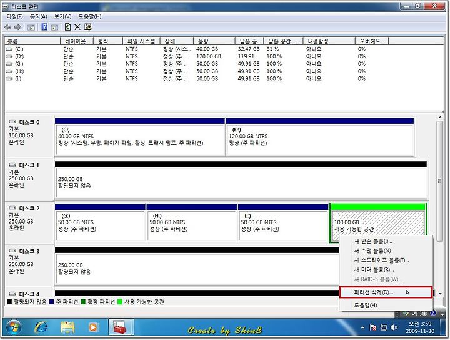Click the black 할당되지 않음 legend swatch
This screenshot has height=340, width=450.
click(9, 302)
